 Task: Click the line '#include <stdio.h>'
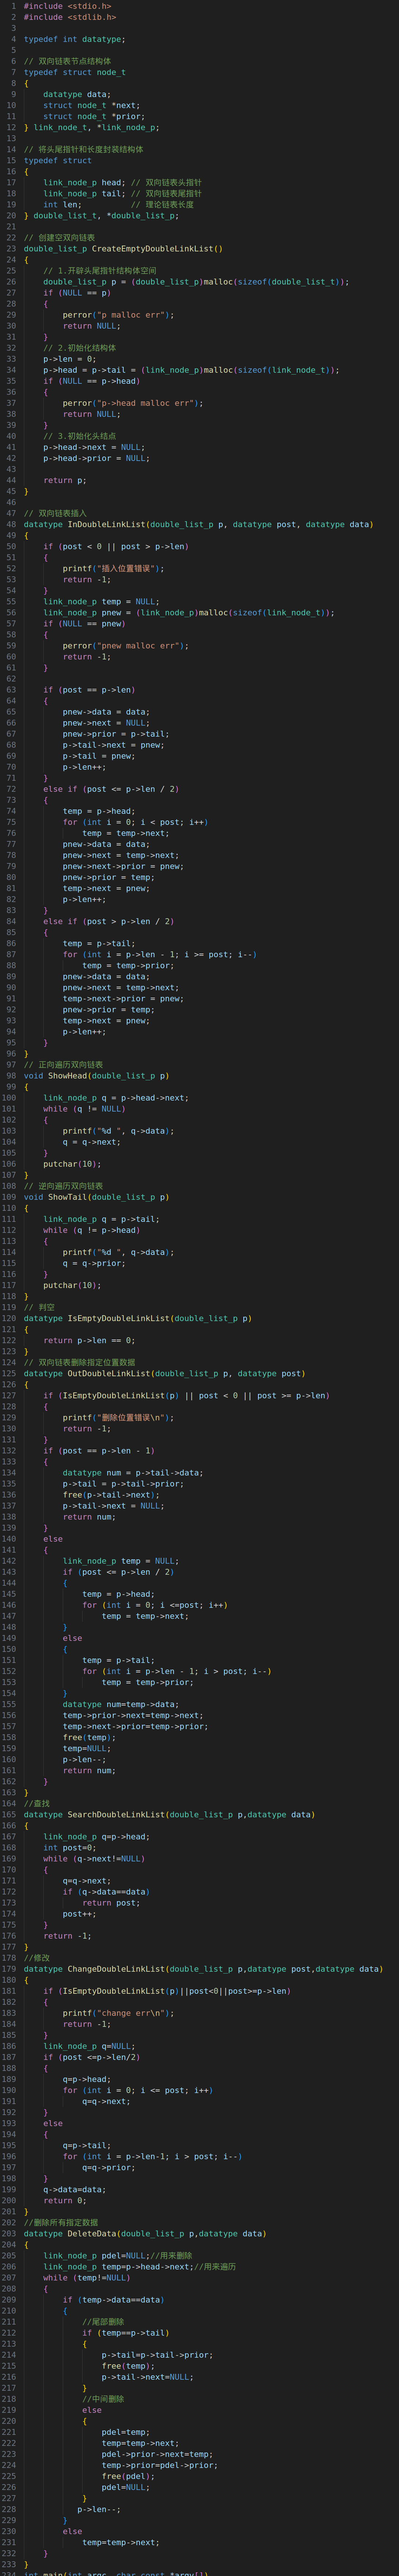pyautogui.click(x=68, y=6)
